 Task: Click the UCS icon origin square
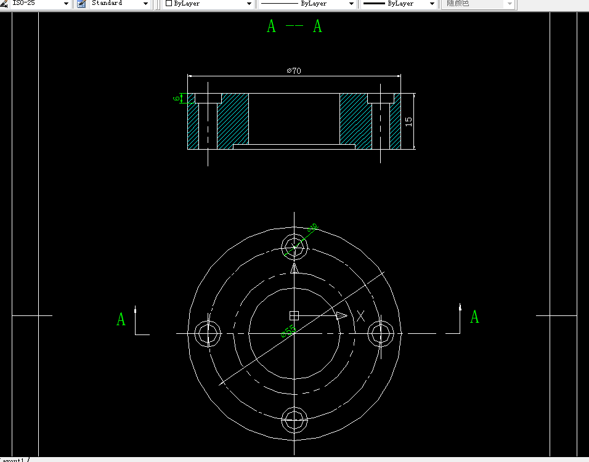[x=294, y=315]
